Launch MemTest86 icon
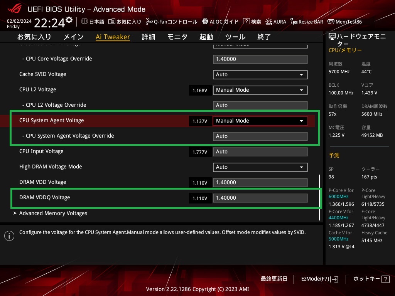The height and width of the screenshot is (296, 395). tap(331, 22)
